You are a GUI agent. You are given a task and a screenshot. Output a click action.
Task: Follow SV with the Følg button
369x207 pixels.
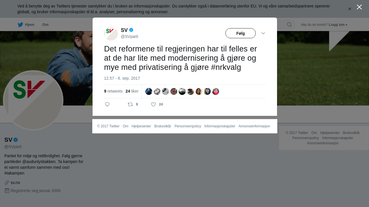(240, 33)
